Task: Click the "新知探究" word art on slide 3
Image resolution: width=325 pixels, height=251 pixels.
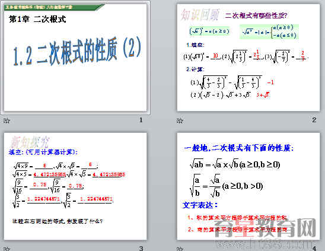Action: pos(30,142)
